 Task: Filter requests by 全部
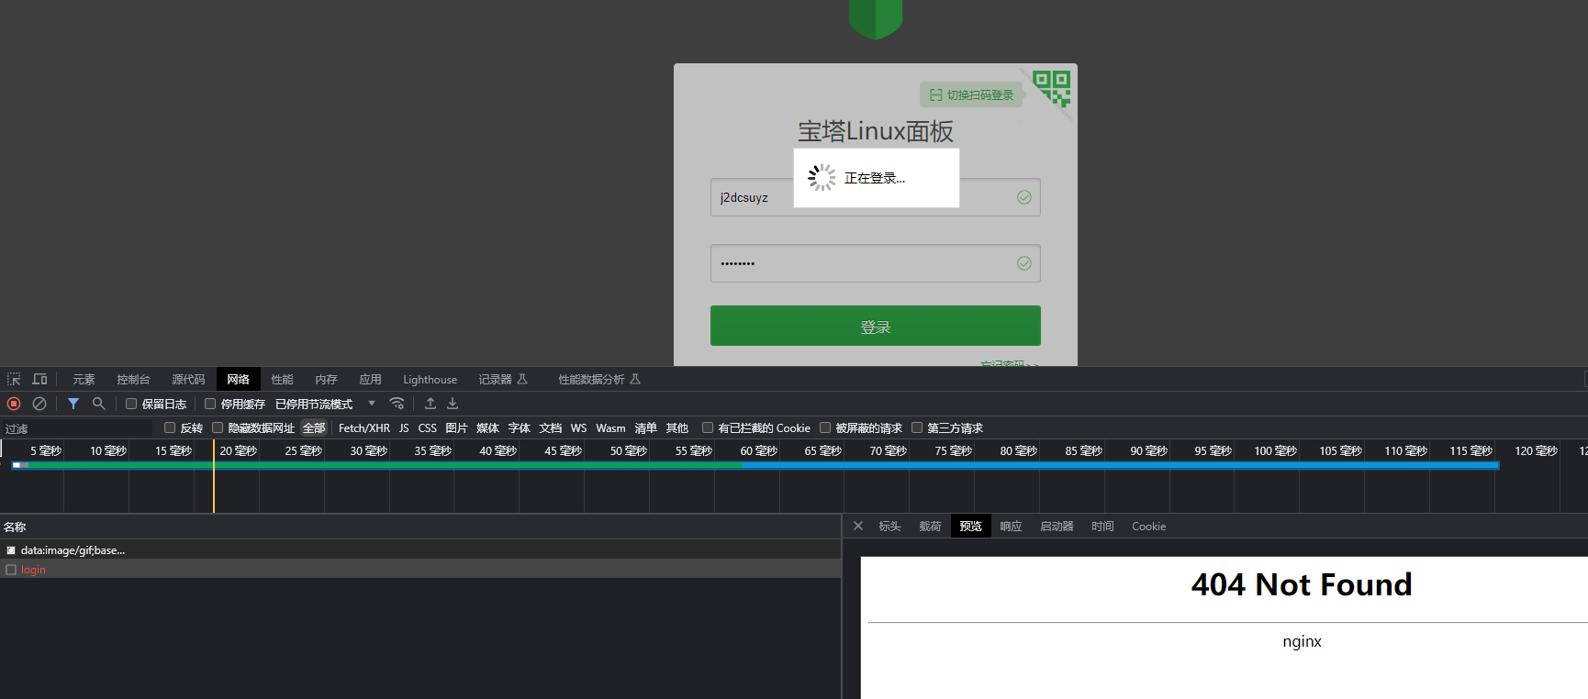314,427
